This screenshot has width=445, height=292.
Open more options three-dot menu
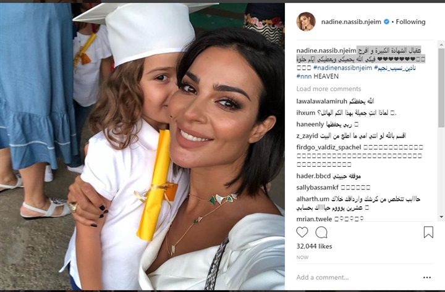[427, 277]
